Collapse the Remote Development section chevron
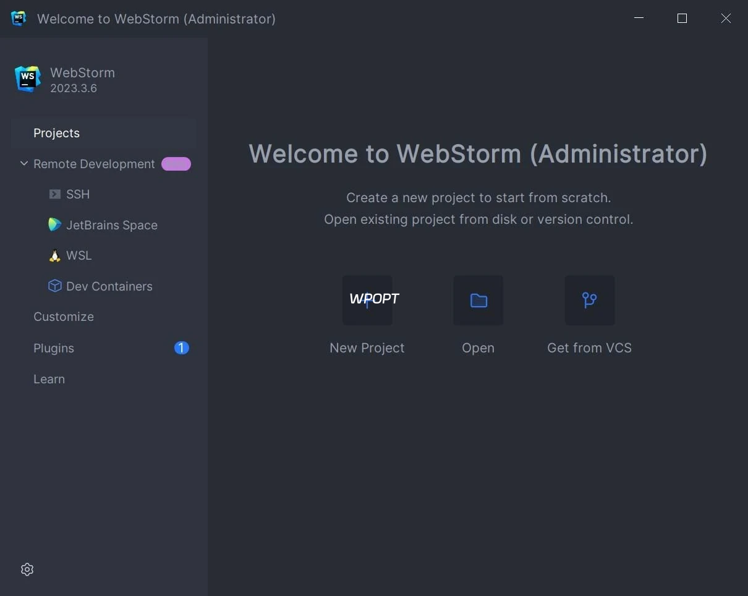This screenshot has width=748, height=596. pyautogui.click(x=24, y=164)
